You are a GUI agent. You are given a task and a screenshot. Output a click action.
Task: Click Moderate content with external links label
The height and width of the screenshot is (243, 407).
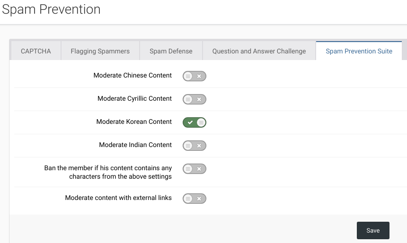coord(118,198)
